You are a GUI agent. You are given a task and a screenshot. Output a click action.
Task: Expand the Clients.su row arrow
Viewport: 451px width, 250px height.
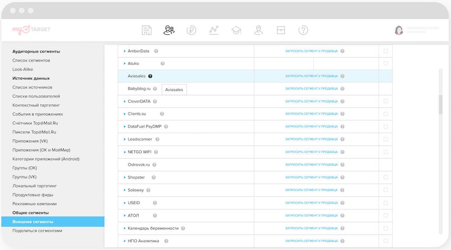tap(124, 114)
